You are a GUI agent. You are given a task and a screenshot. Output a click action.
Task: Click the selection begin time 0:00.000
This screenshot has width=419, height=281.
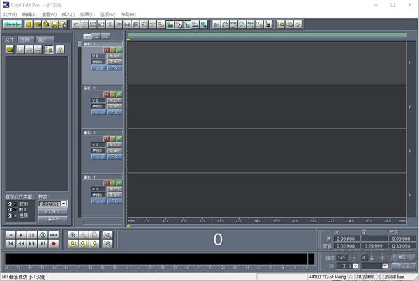[346, 238]
